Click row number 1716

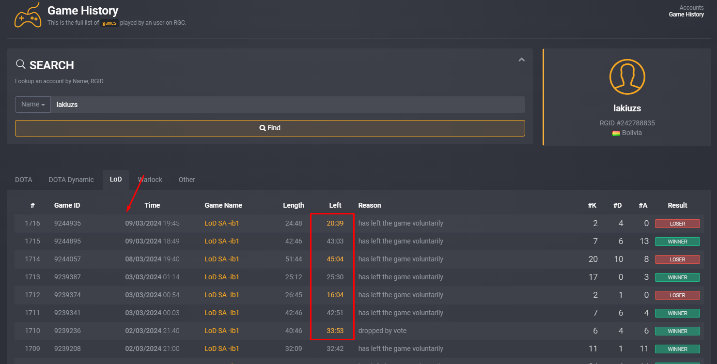click(x=32, y=223)
